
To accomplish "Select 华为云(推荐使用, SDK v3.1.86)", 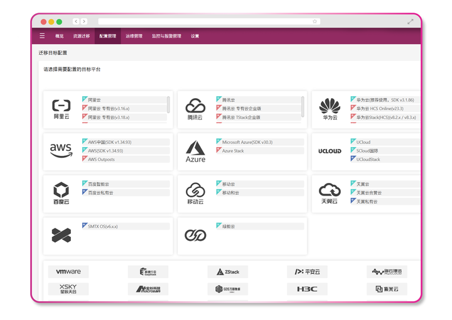I will pos(385,99).
